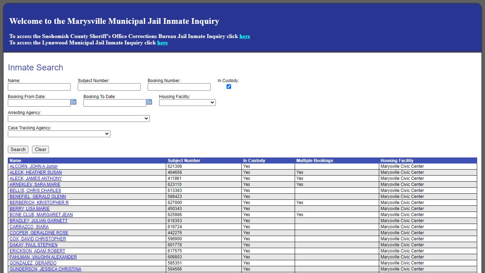Select subject number 617575

click(175, 251)
